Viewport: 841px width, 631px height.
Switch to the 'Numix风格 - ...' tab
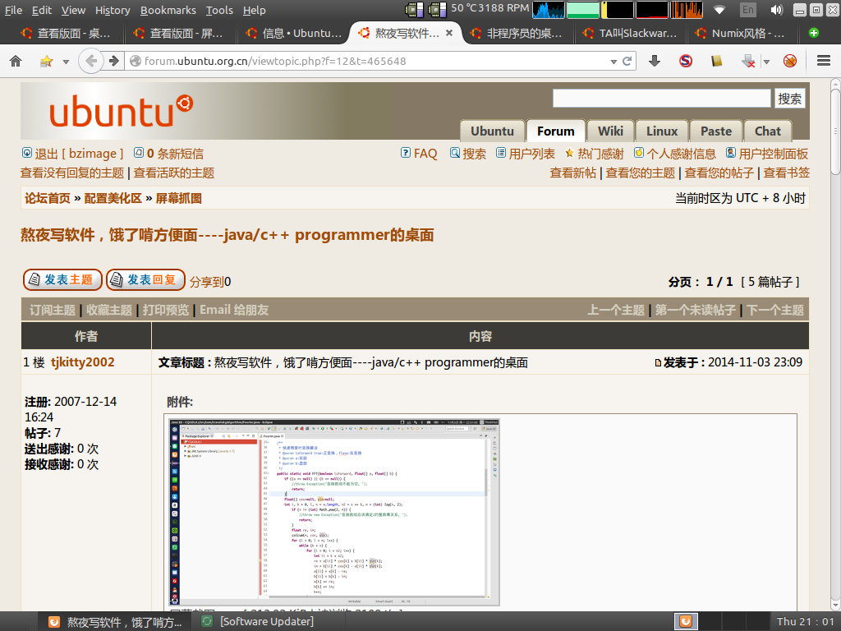pos(740,33)
